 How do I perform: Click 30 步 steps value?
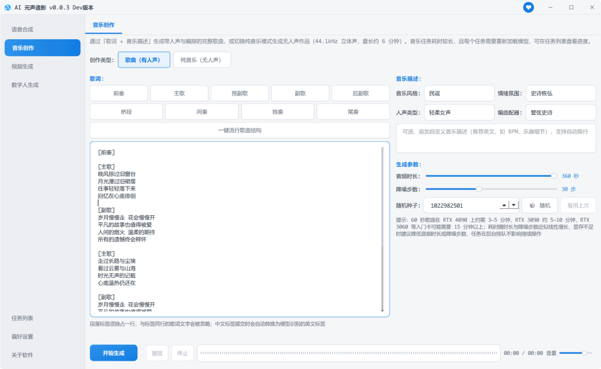[568, 189]
